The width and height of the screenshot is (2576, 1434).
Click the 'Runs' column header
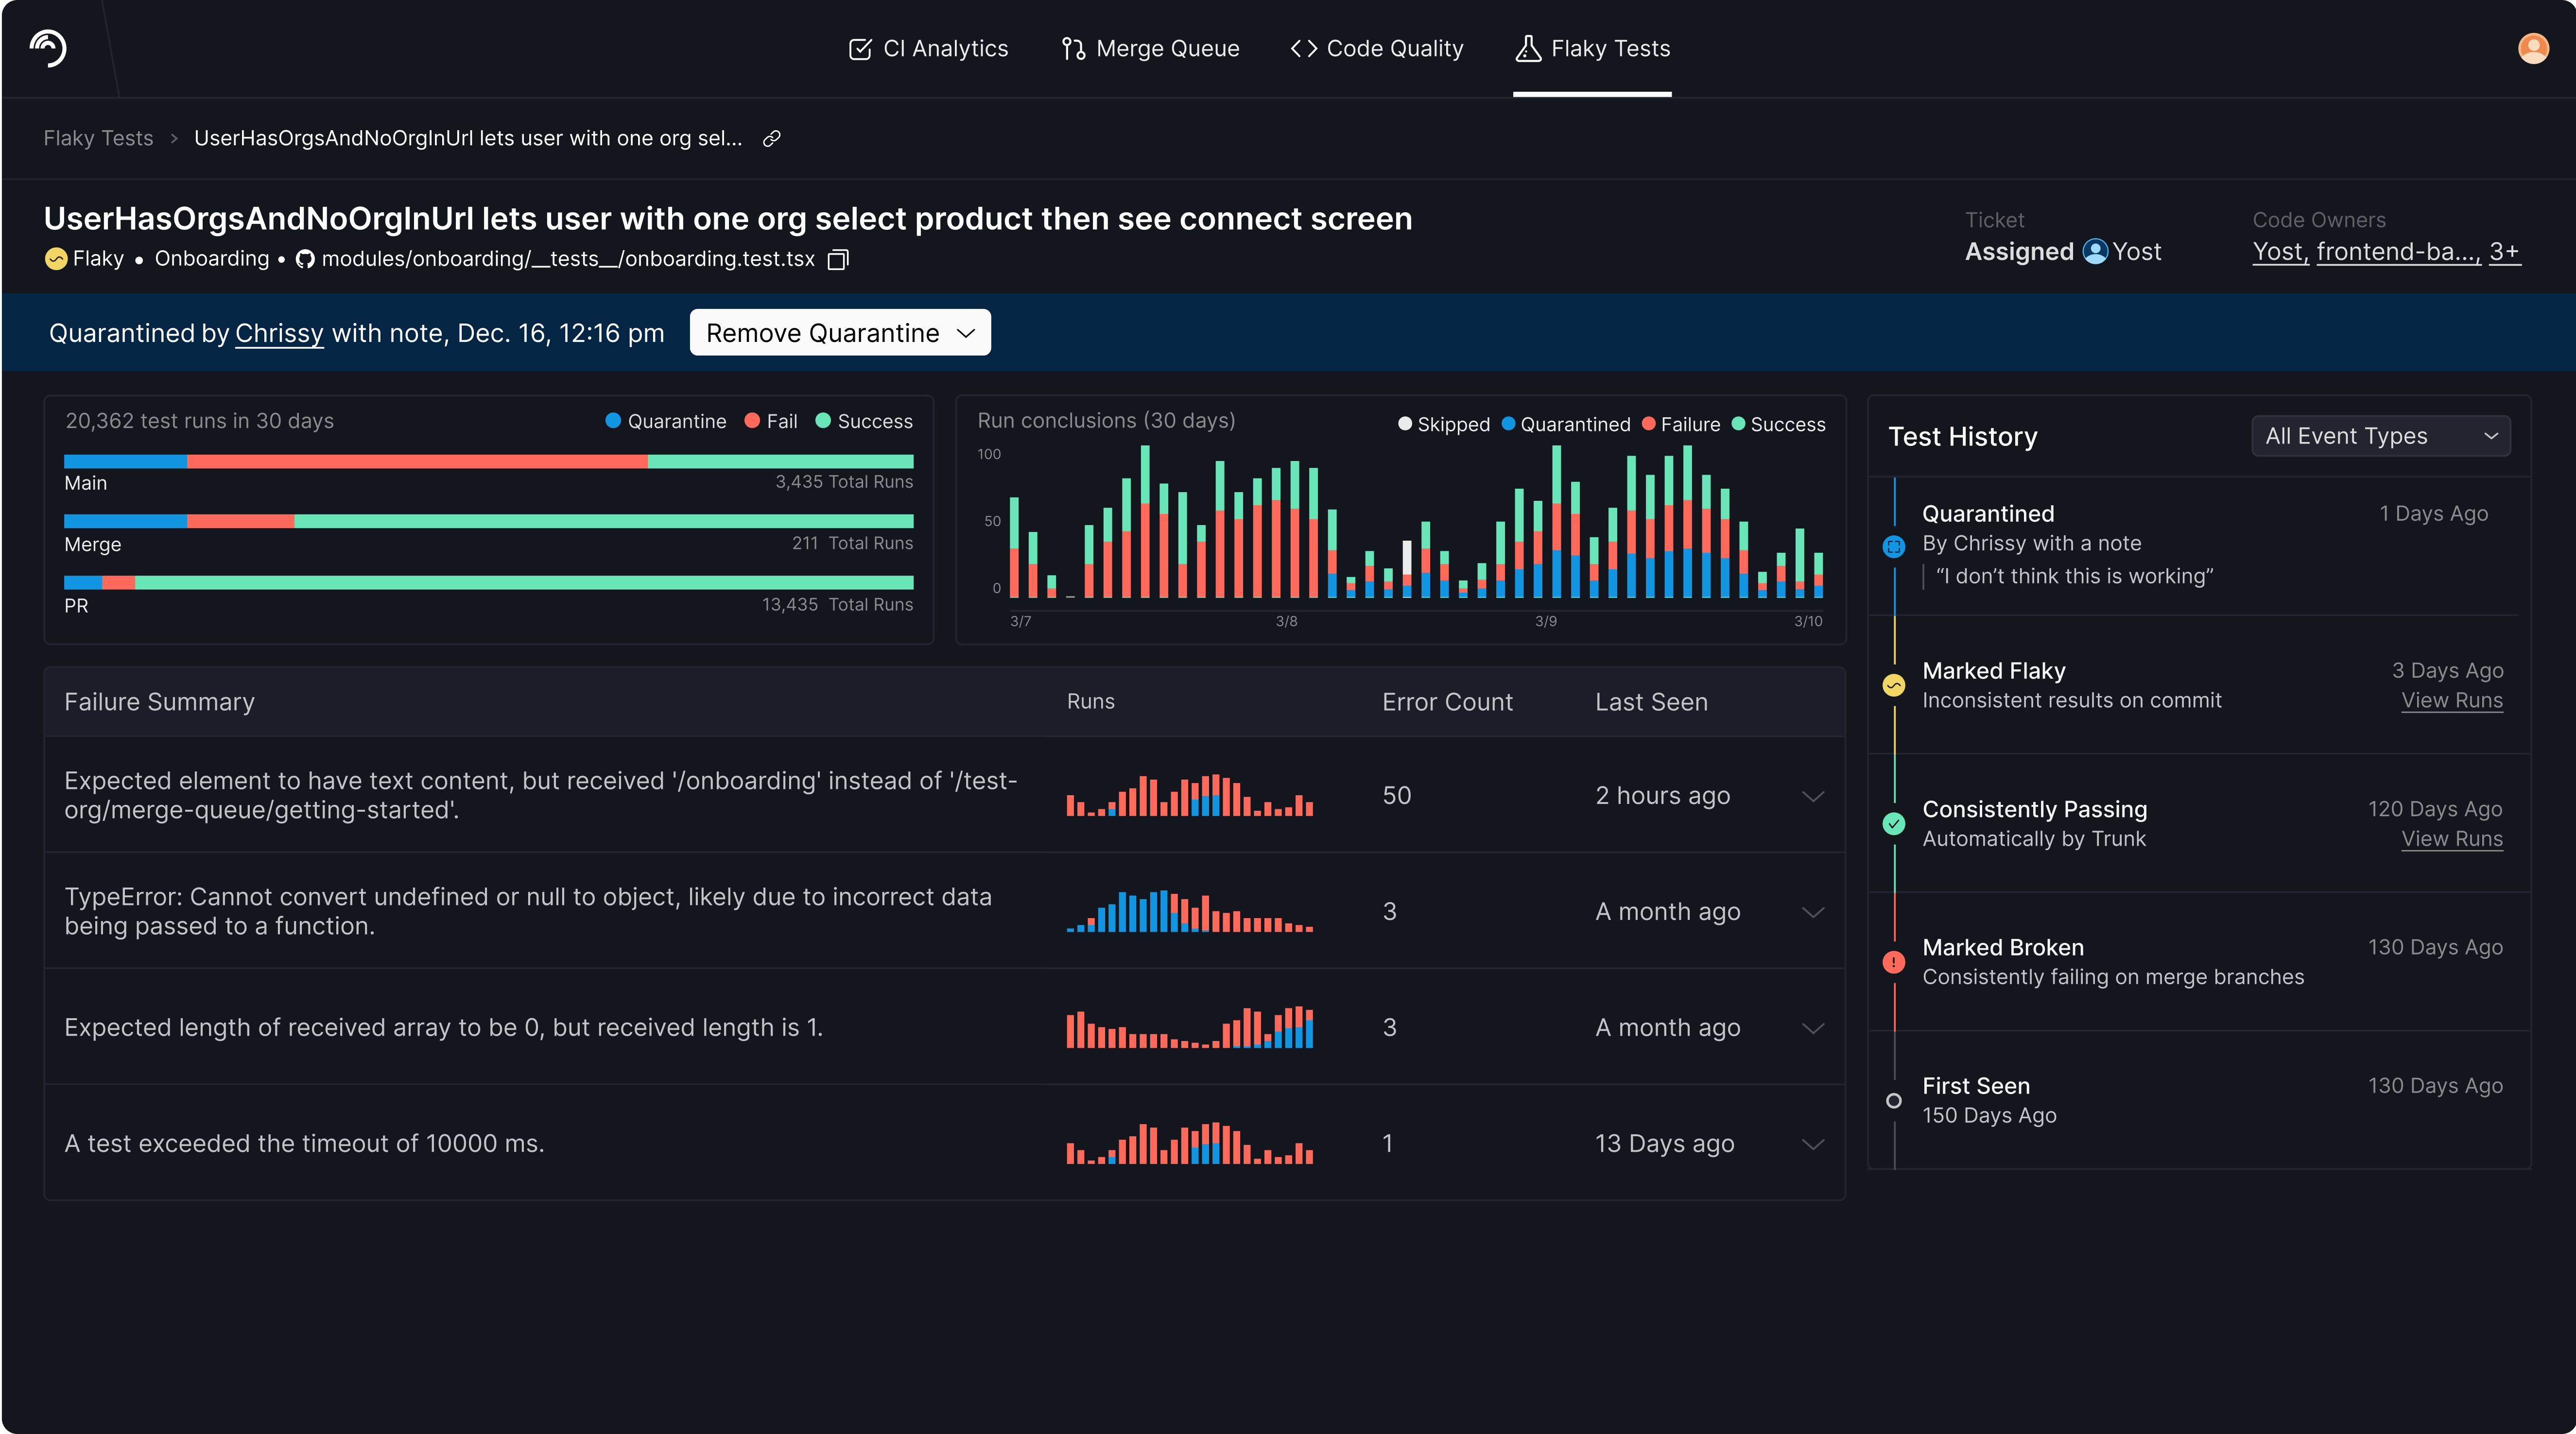[x=1090, y=701]
